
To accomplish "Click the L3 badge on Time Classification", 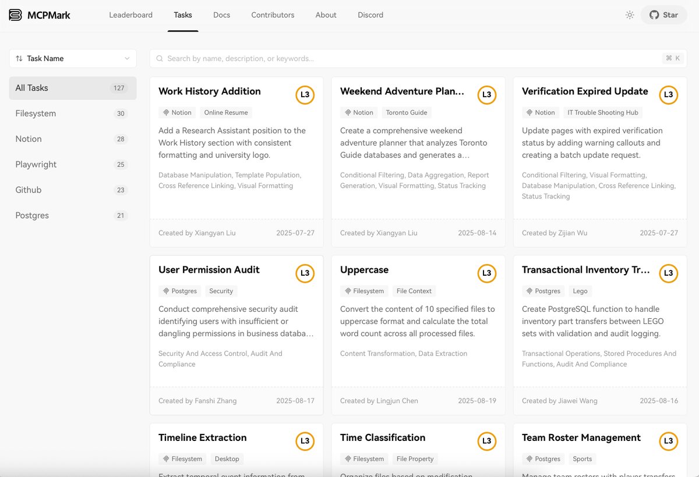I will (x=486, y=442).
